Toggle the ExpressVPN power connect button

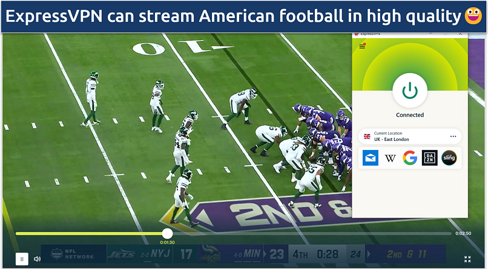409,91
